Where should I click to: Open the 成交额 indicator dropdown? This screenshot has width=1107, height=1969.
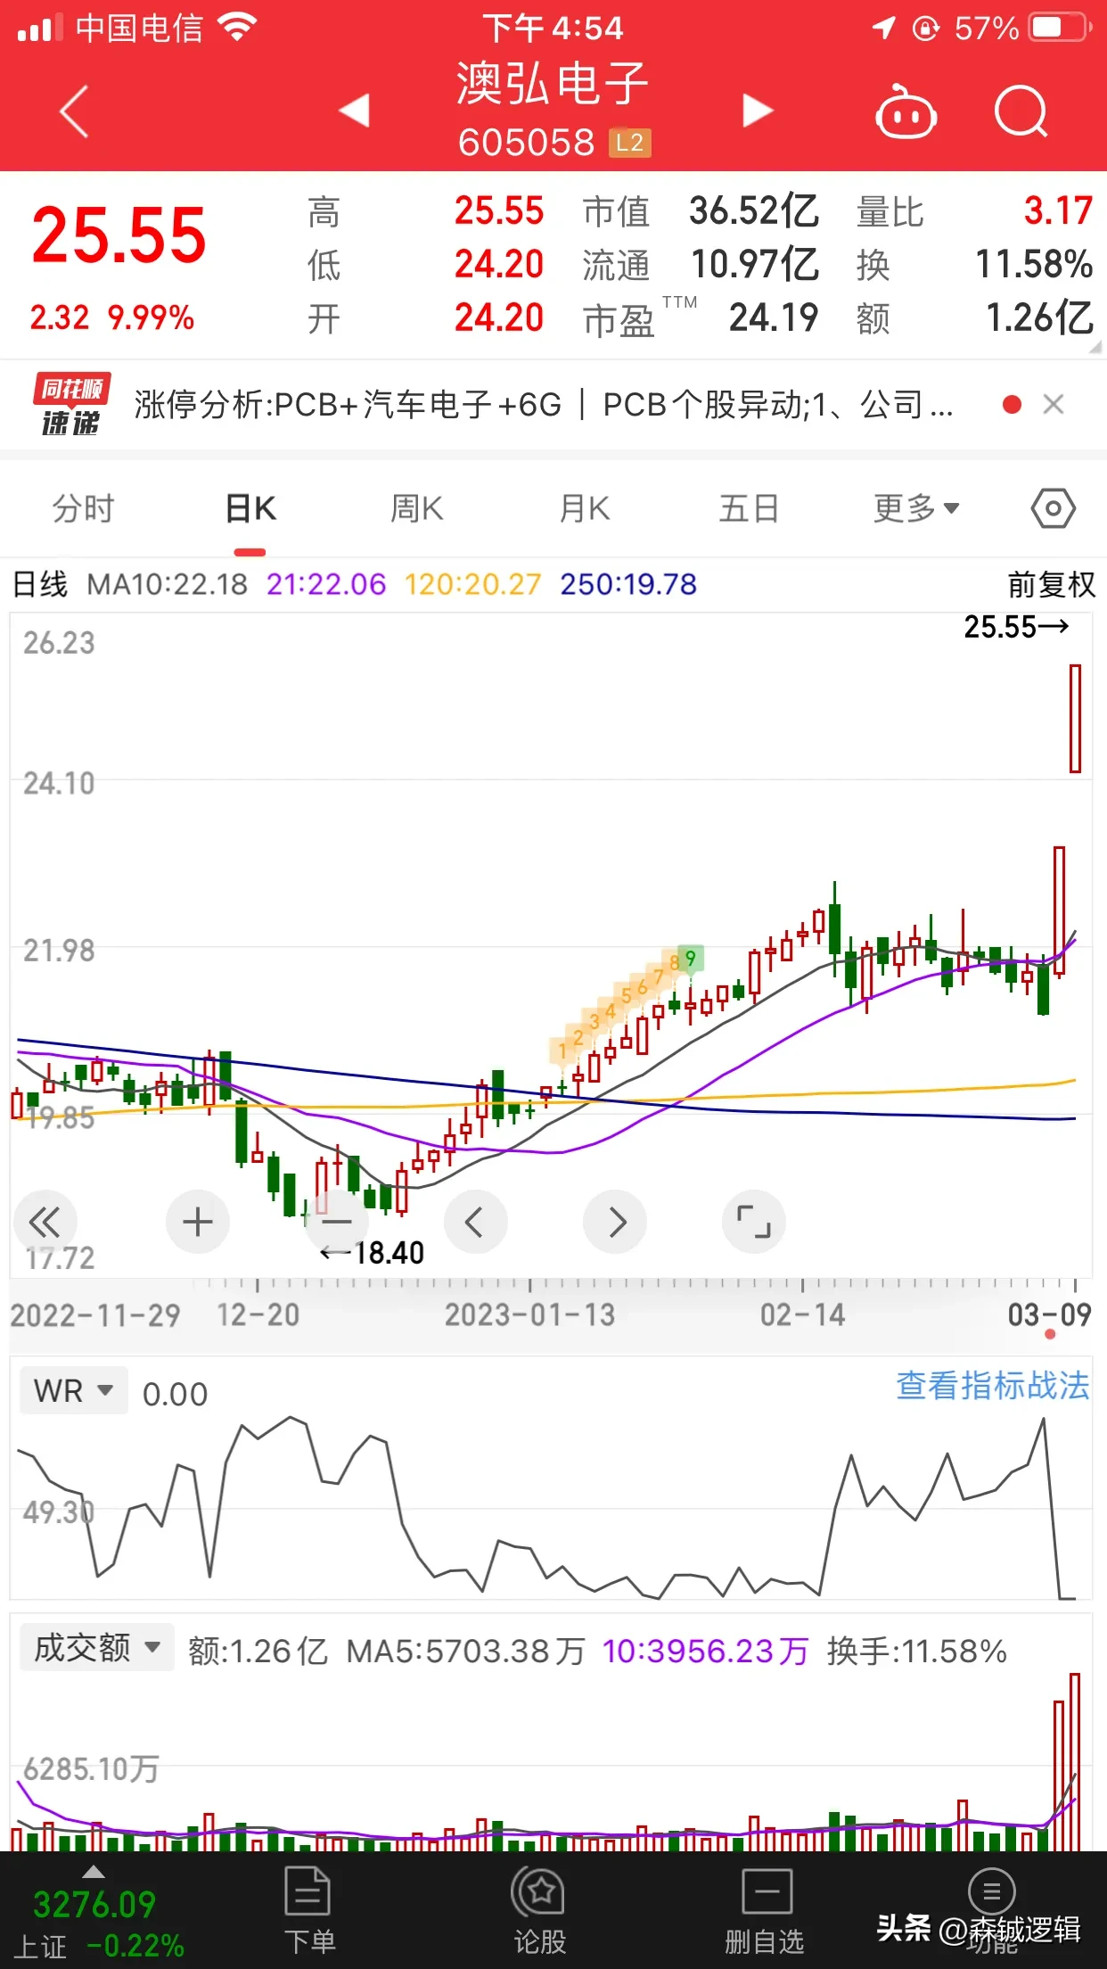(97, 1647)
